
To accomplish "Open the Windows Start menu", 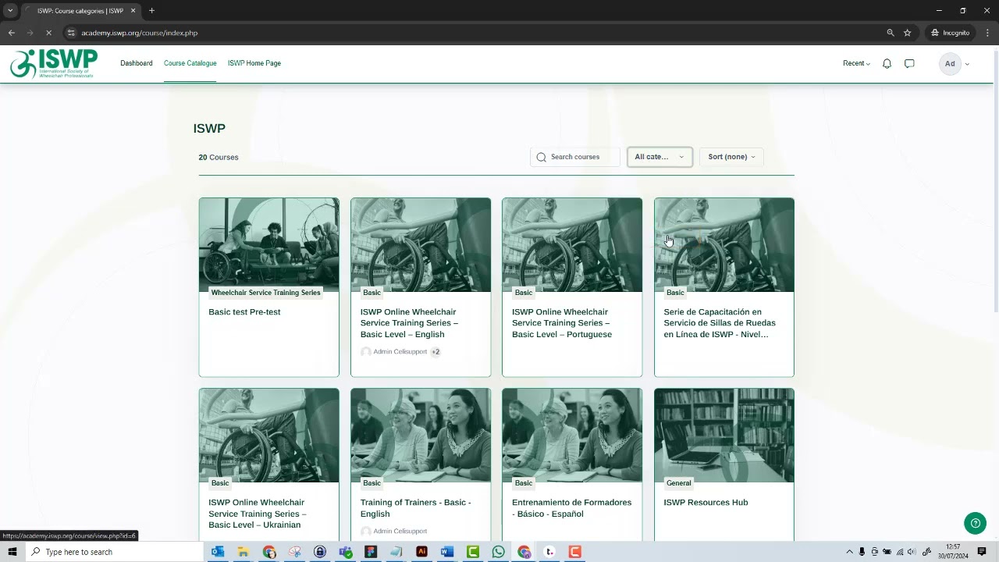I will pos(12,552).
